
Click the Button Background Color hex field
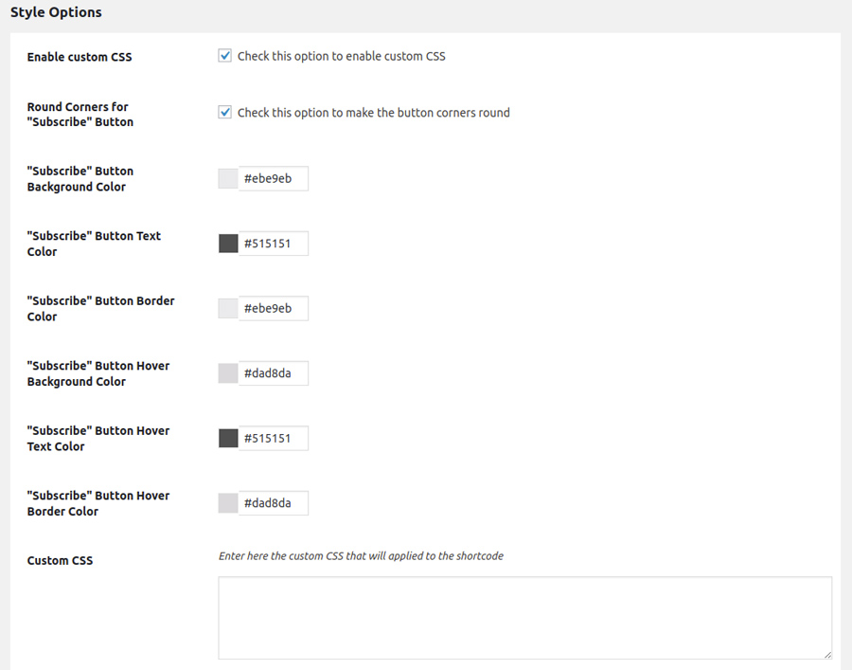[273, 179]
